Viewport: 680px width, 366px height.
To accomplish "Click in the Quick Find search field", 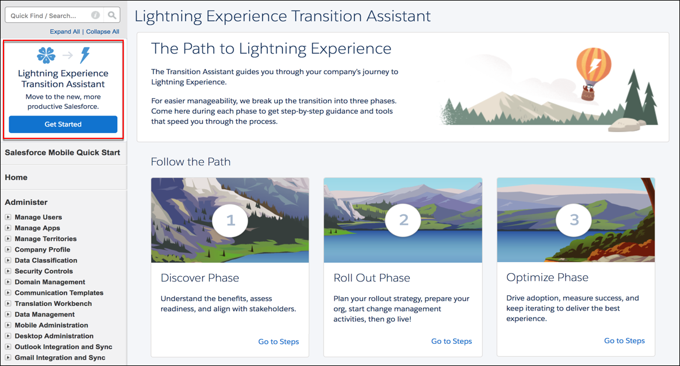I will pyautogui.click(x=53, y=15).
